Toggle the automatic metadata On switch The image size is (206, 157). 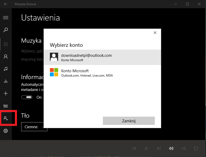click(x=27, y=97)
